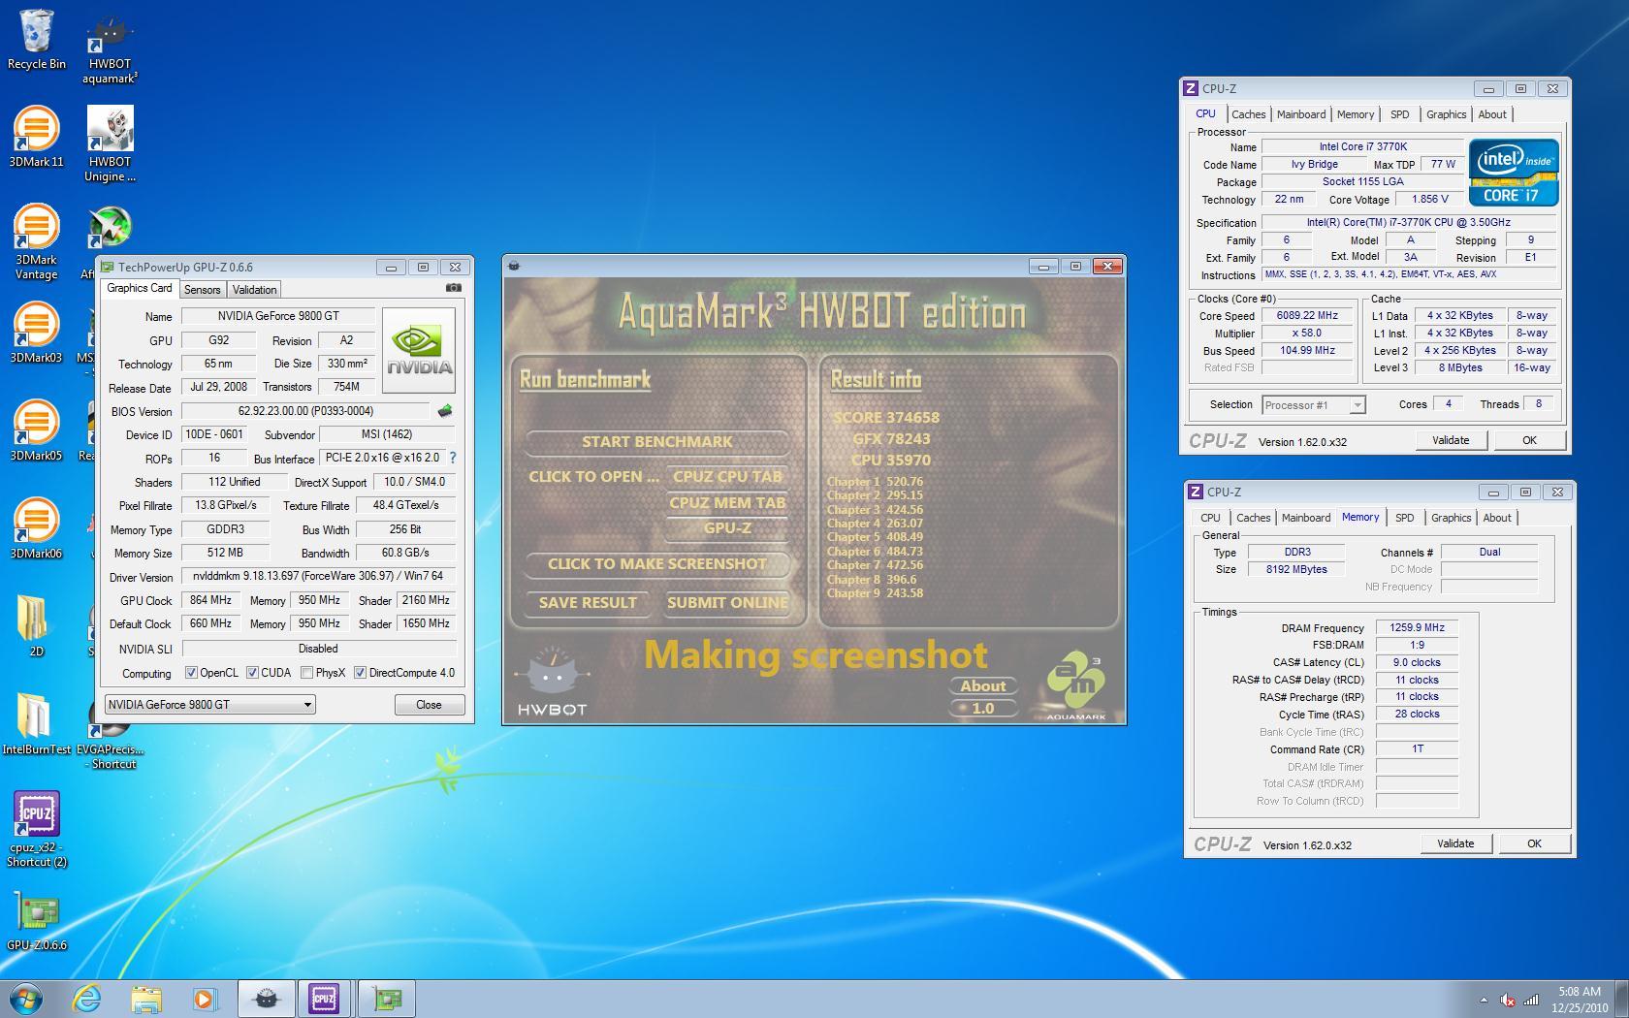Toggle the PhysX checkbox in GPU-Z

306,673
